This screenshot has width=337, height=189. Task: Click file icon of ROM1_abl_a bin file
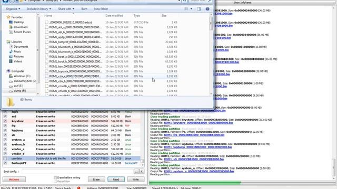coord(47,27)
